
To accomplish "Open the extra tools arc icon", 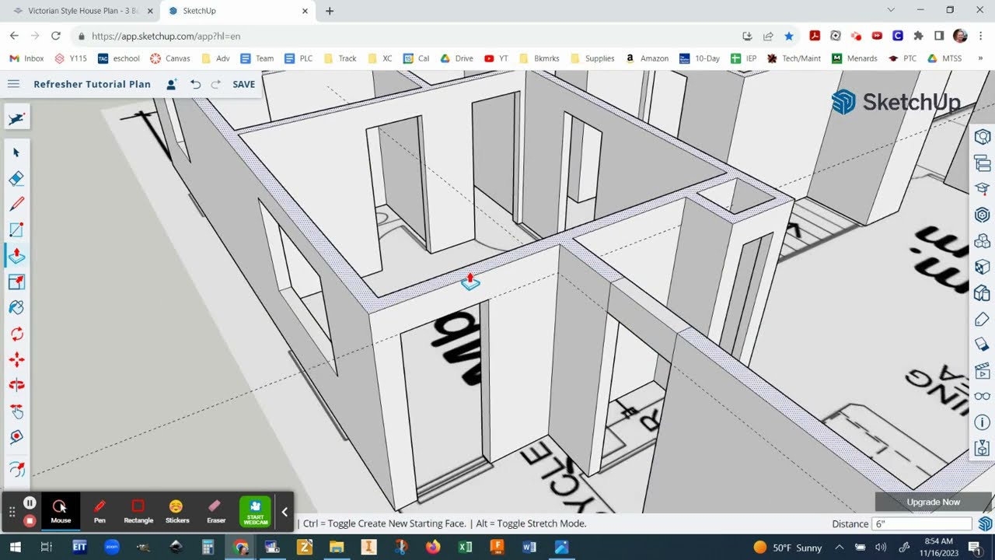I will tap(16, 469).
